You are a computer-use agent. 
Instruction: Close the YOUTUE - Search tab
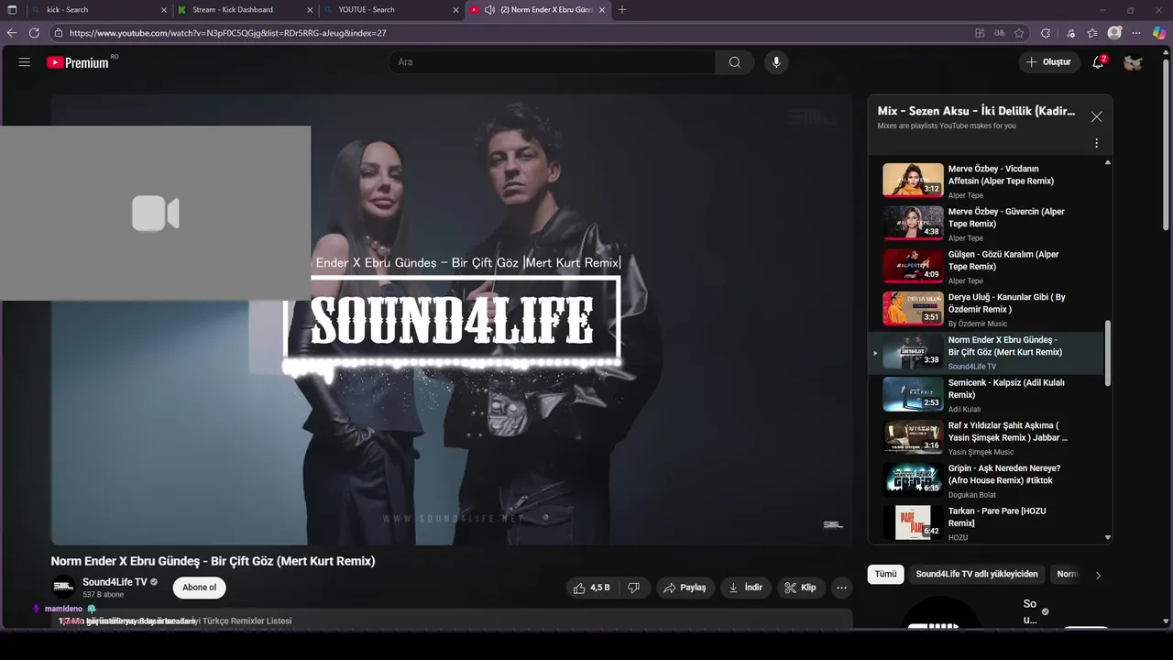456,10
